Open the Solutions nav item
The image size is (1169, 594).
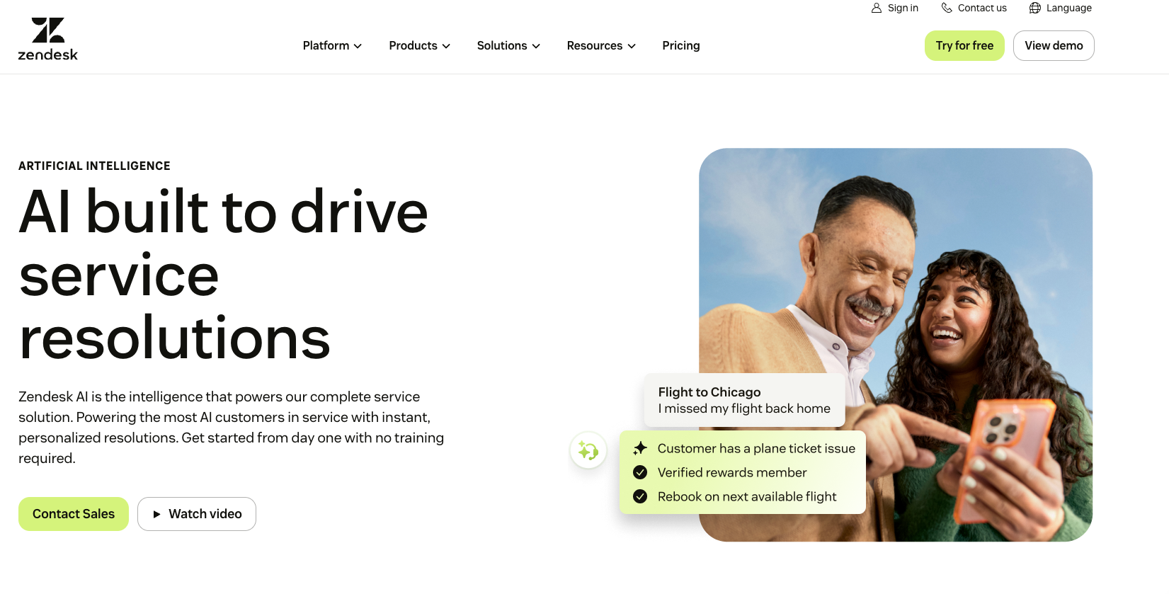point(508,45)
